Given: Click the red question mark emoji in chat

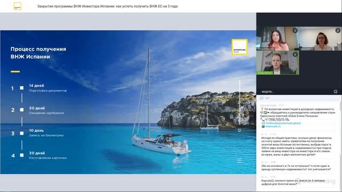Looking at the screenshot, I should (262, 109).
